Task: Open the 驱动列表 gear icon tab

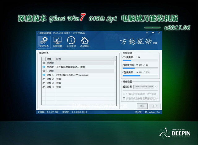Action: click(44, 42)
